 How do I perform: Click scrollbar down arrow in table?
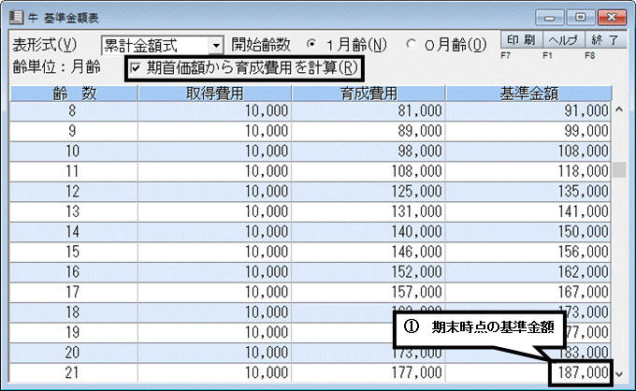[x=619, y=374]
